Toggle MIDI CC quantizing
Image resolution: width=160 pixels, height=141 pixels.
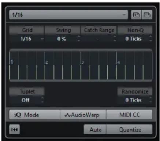[x=129, y=115]
